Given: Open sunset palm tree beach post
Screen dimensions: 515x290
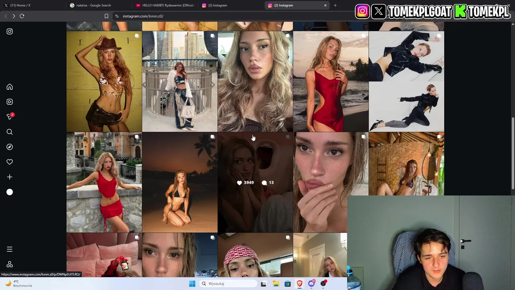Looking at the screenshot, I should (180, 182).
